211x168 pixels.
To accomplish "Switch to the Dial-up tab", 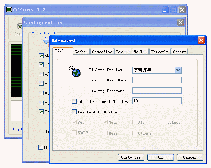I will click(x=63, y=51).
